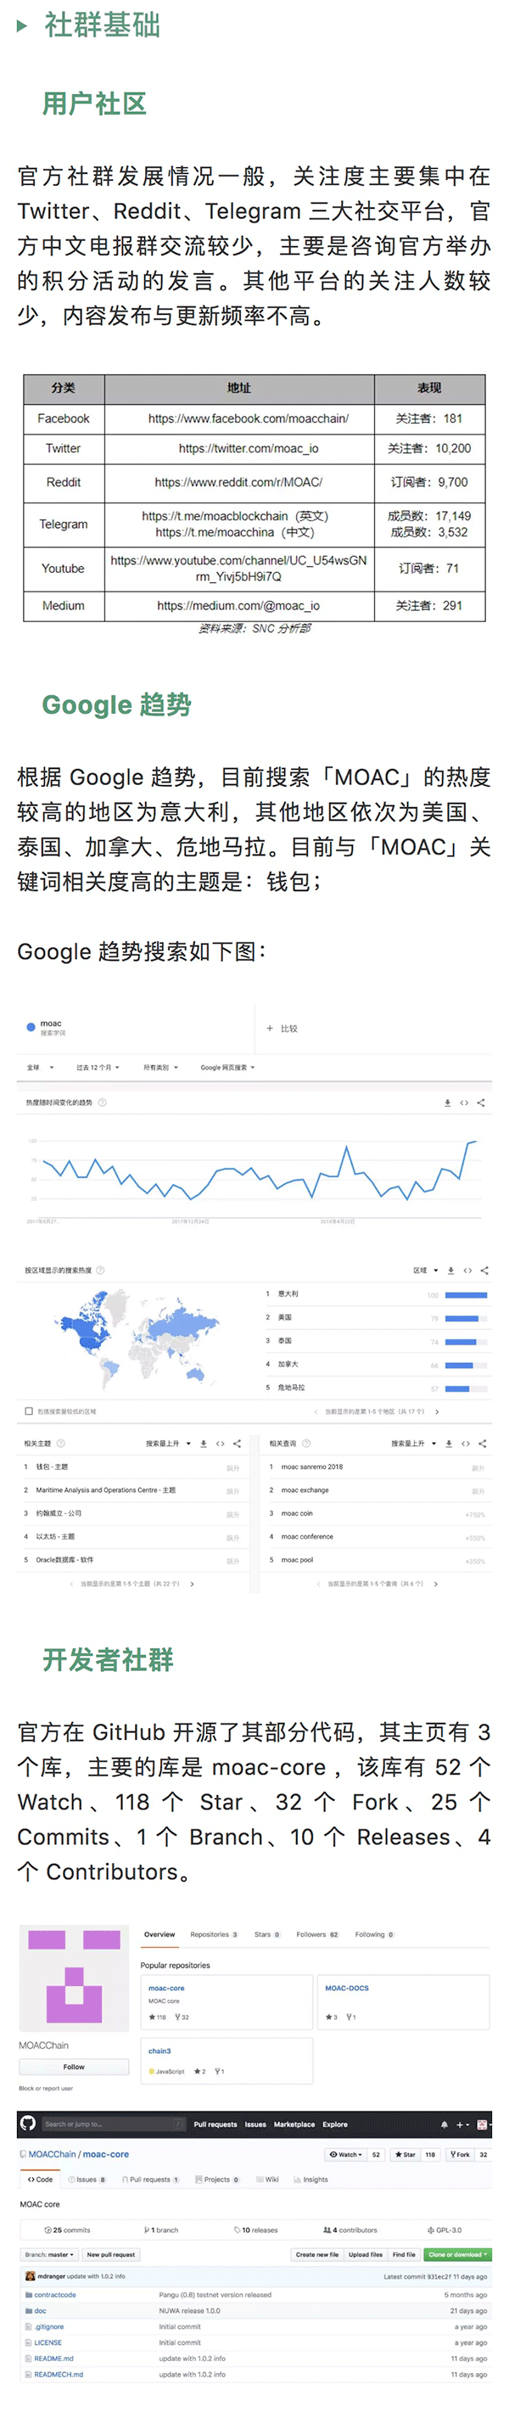509x2429 pixels.
Task: Open embed code for interest-over-time chart
Action: 464,1102
